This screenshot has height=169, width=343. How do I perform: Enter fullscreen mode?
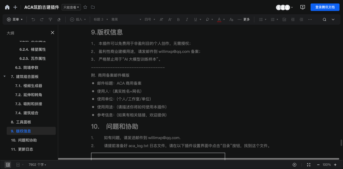point(309,165)
